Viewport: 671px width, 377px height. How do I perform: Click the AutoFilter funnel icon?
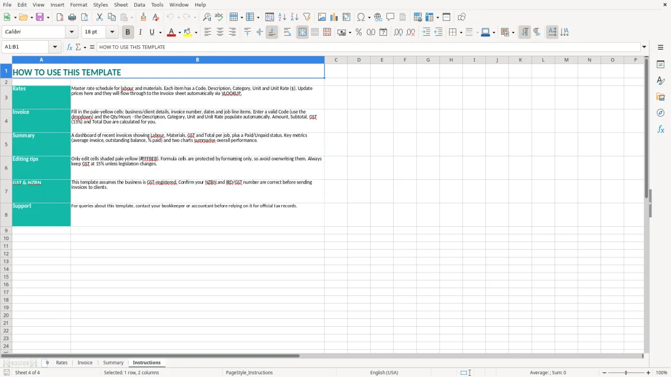point(306,17)
